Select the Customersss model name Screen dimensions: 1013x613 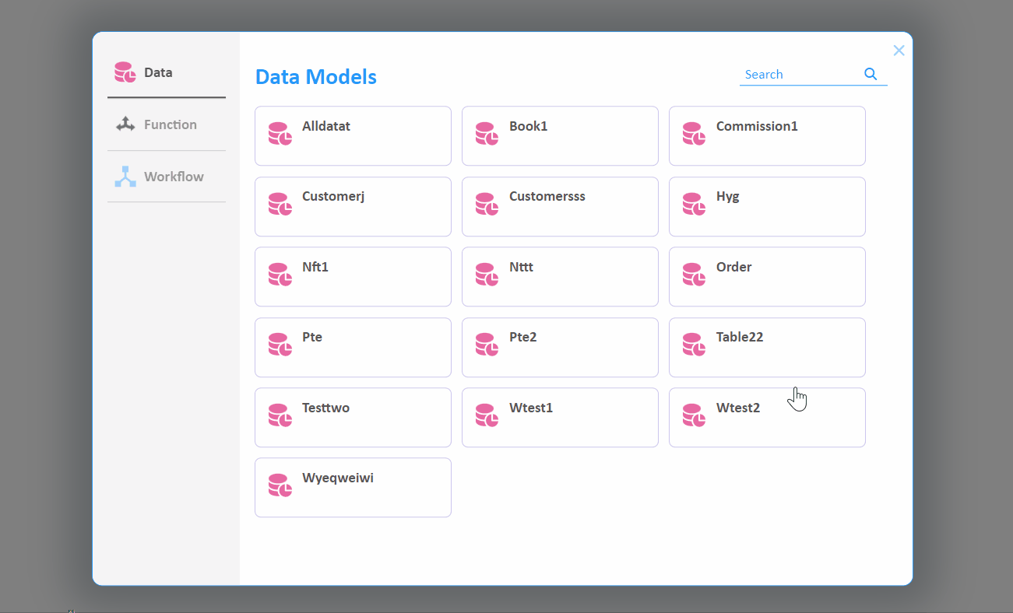click(x=547, y=196)
